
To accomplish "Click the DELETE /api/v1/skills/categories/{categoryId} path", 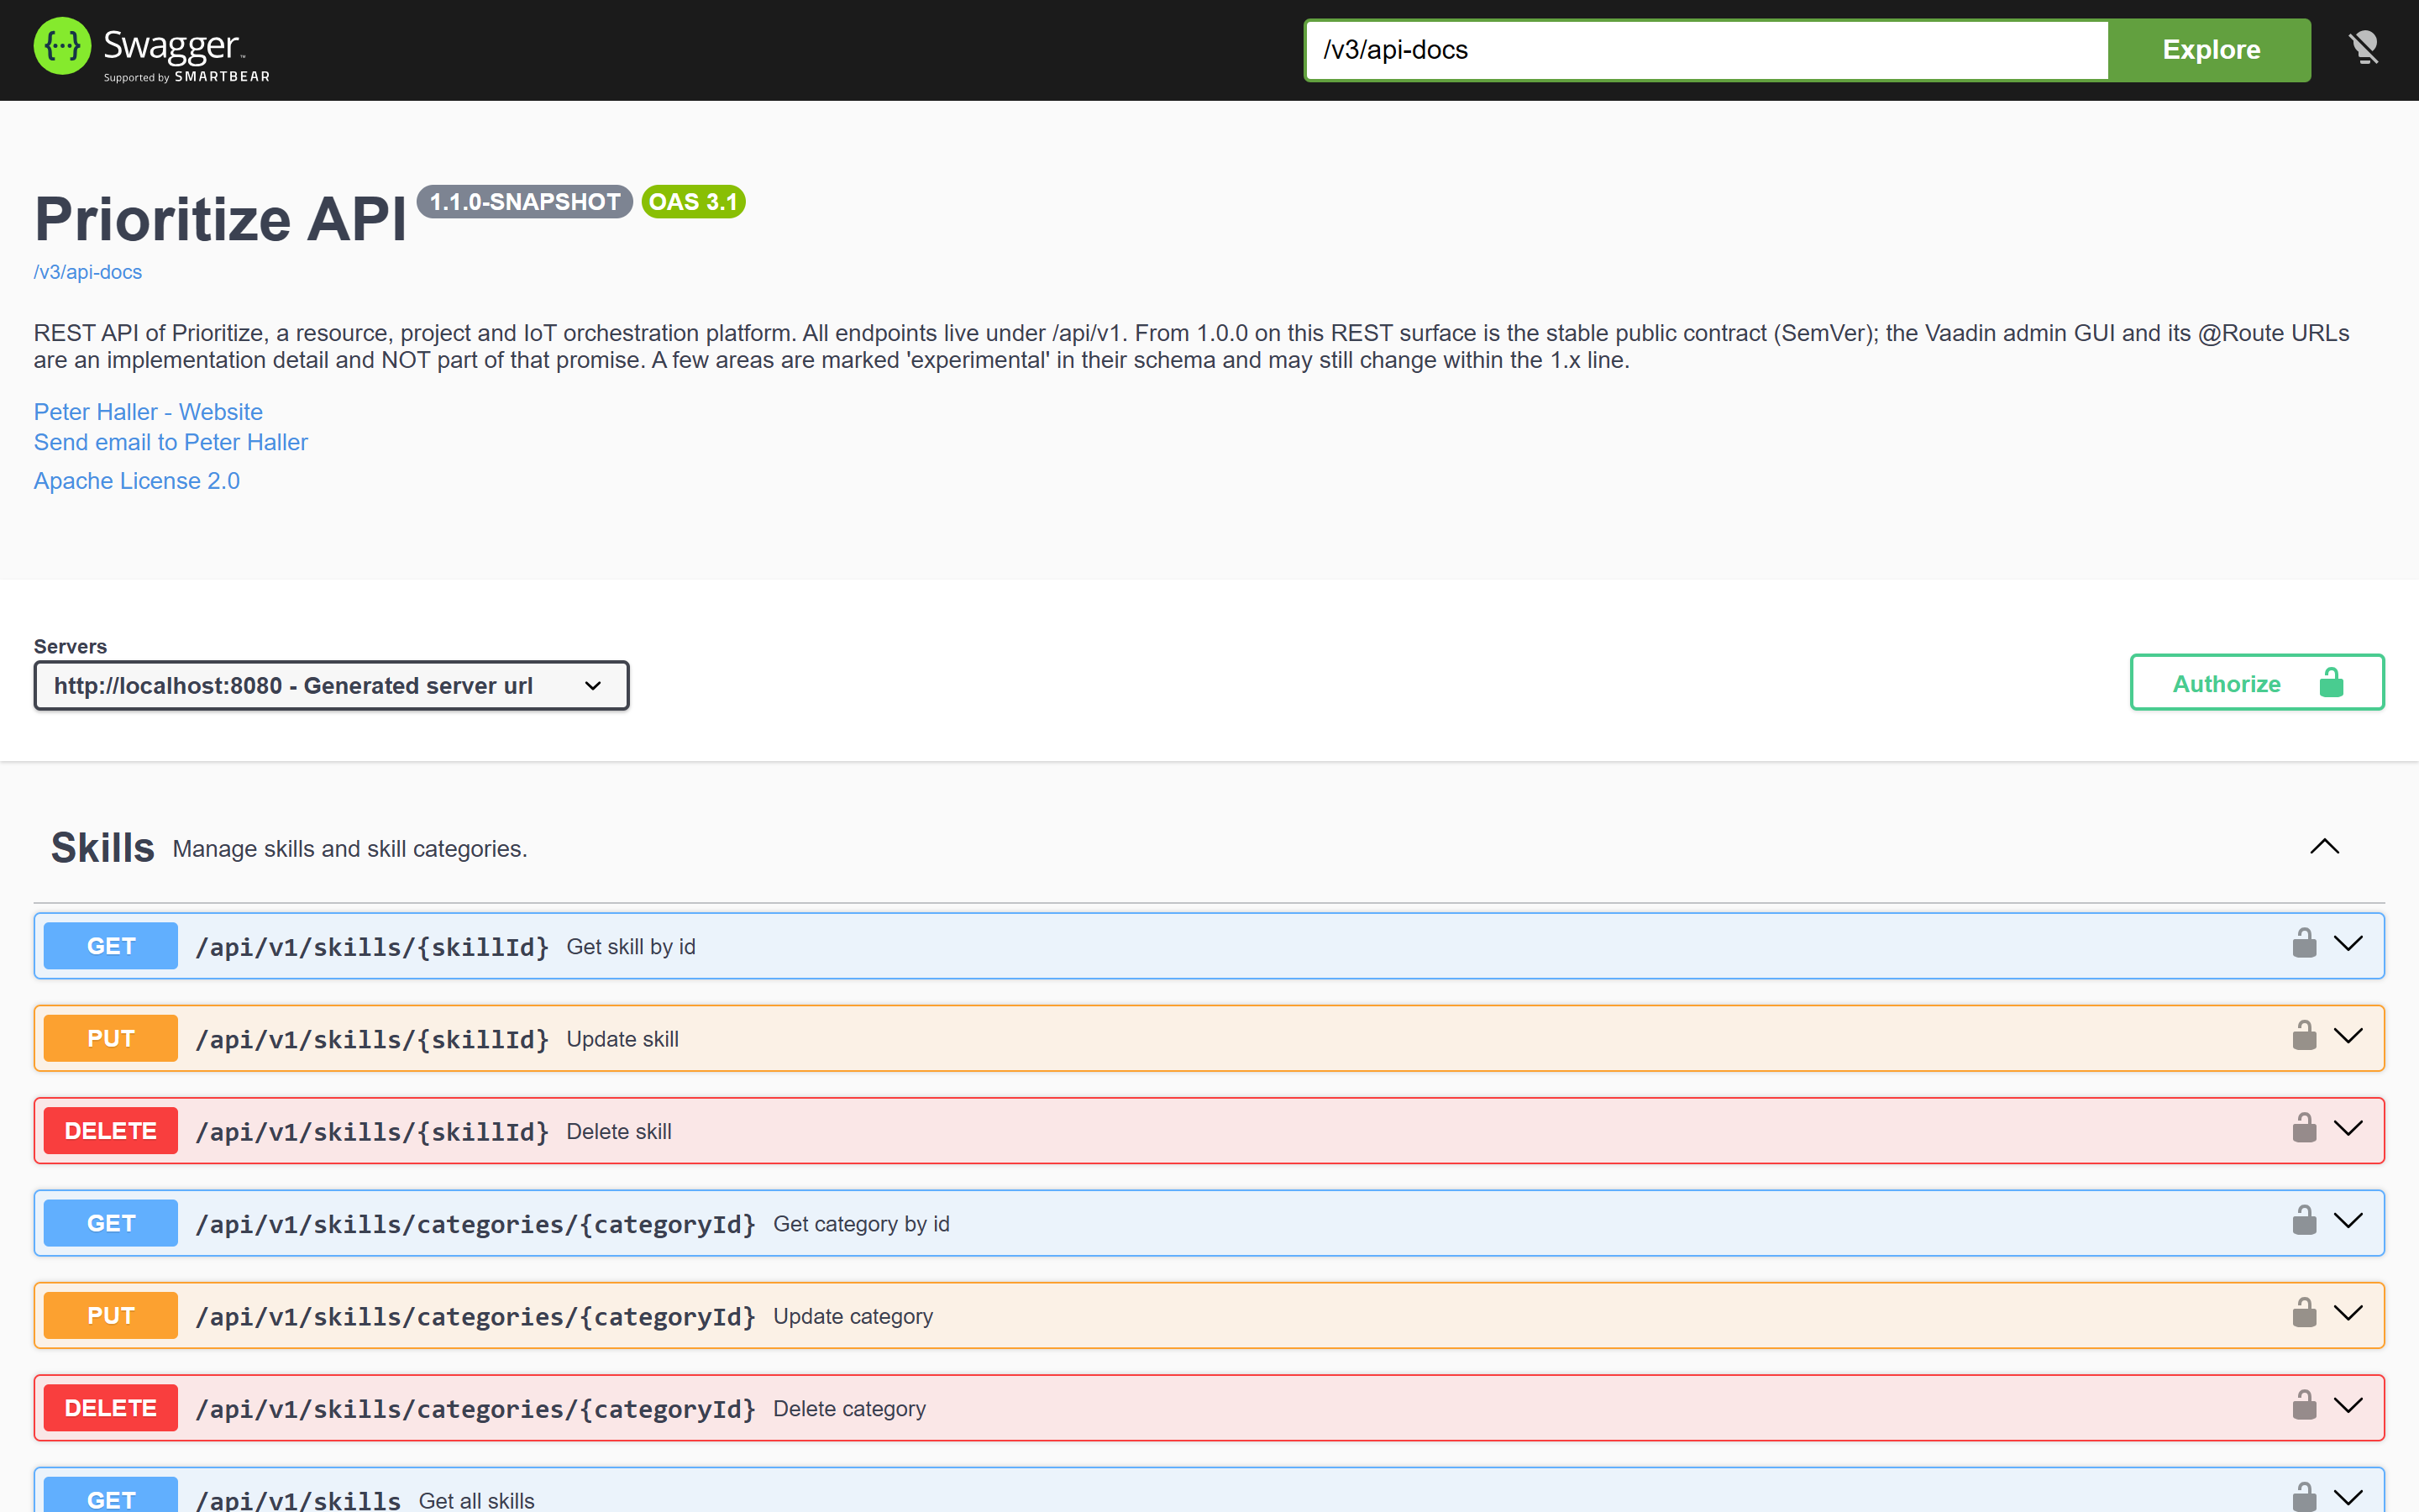I will click(475, 1409).
